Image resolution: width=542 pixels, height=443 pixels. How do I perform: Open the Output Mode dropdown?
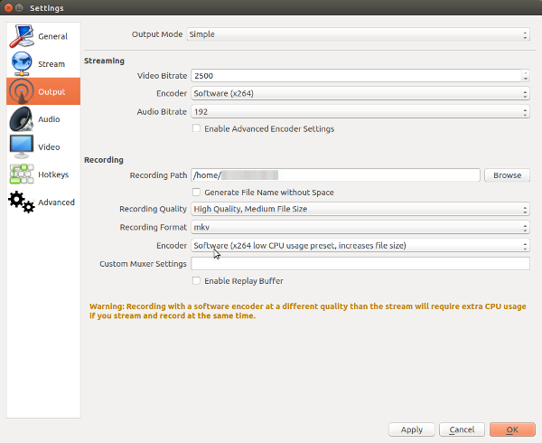[358, 34]
